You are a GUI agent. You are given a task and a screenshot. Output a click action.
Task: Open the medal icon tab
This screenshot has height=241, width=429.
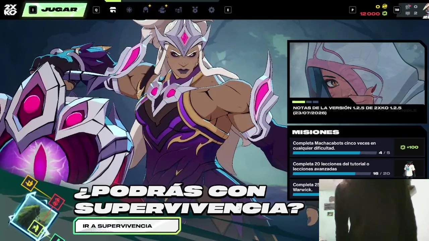point(195,10)
